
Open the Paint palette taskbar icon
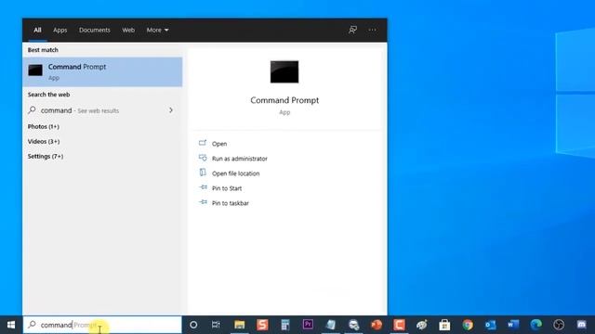(421, 325)
